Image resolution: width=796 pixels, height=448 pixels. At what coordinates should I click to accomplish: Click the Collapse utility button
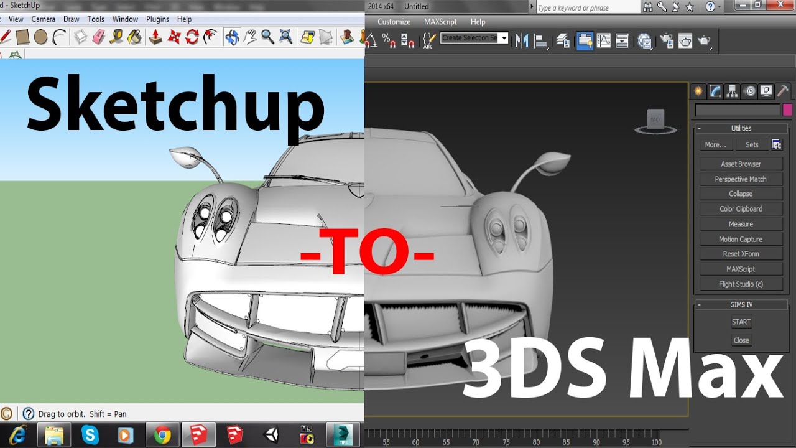741,194
